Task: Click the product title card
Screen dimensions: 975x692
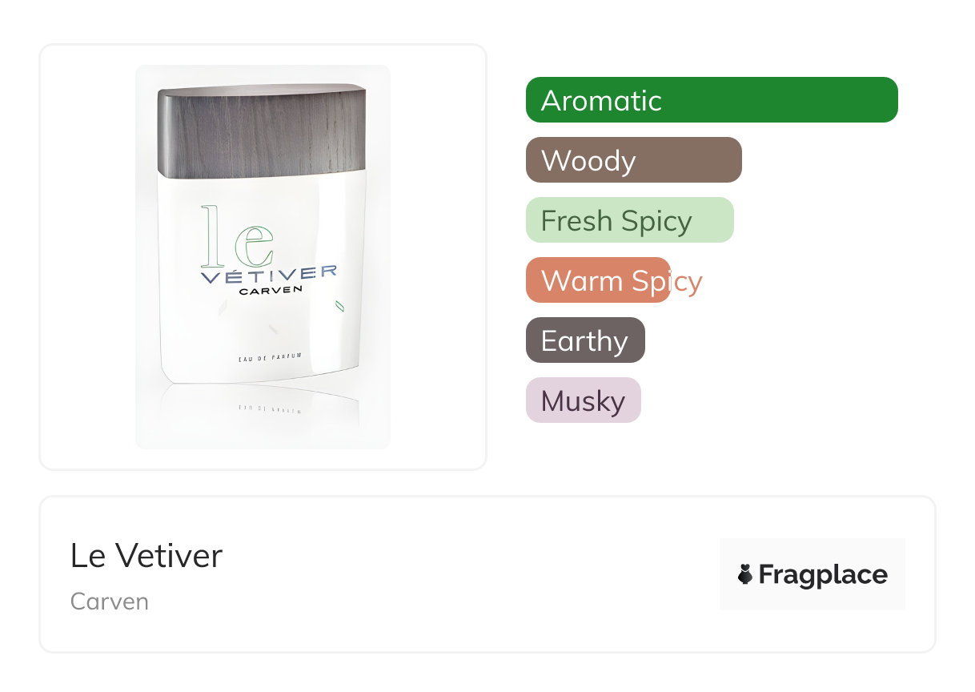Action: pyautogui.click(x=487, y=574)
